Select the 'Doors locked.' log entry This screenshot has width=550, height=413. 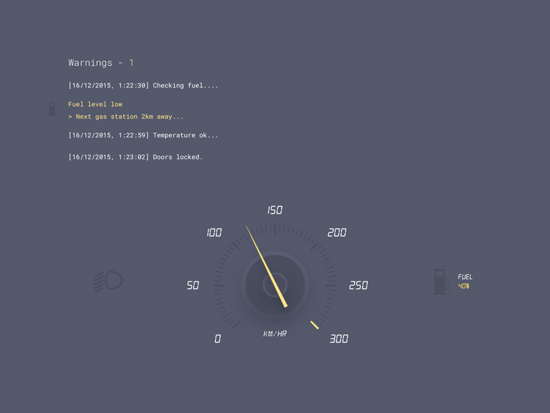point(135,158)
